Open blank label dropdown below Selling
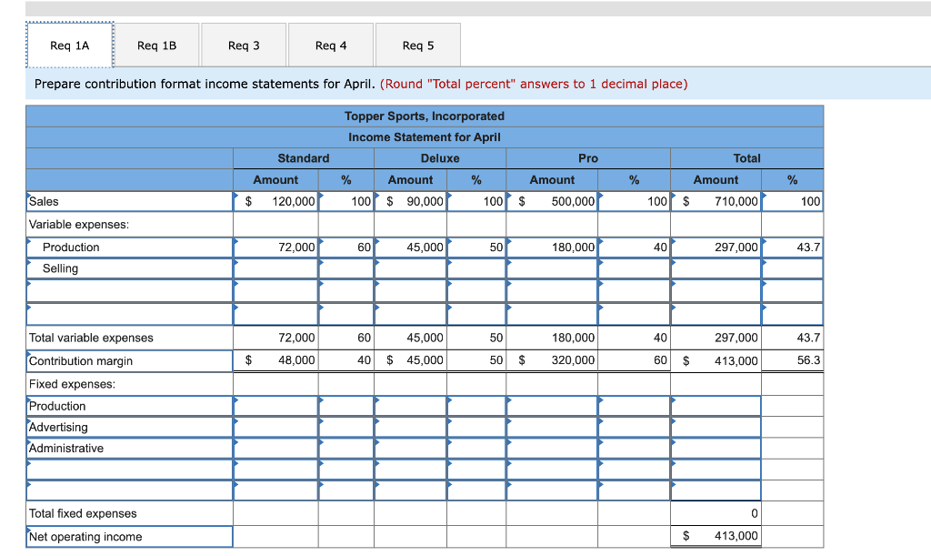 click(x=129, y=291)
